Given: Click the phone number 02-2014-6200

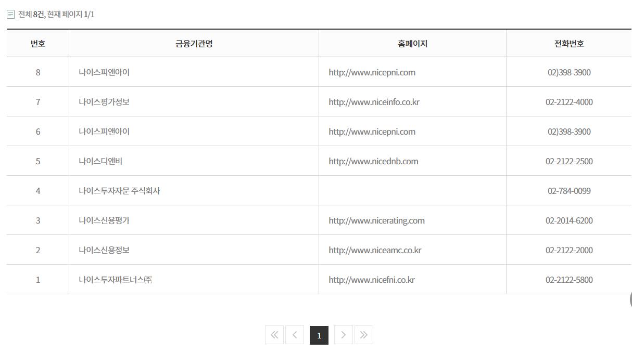Looking at the screenshot, I should 569,220.
